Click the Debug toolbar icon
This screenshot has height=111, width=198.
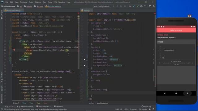click(117, 6)
